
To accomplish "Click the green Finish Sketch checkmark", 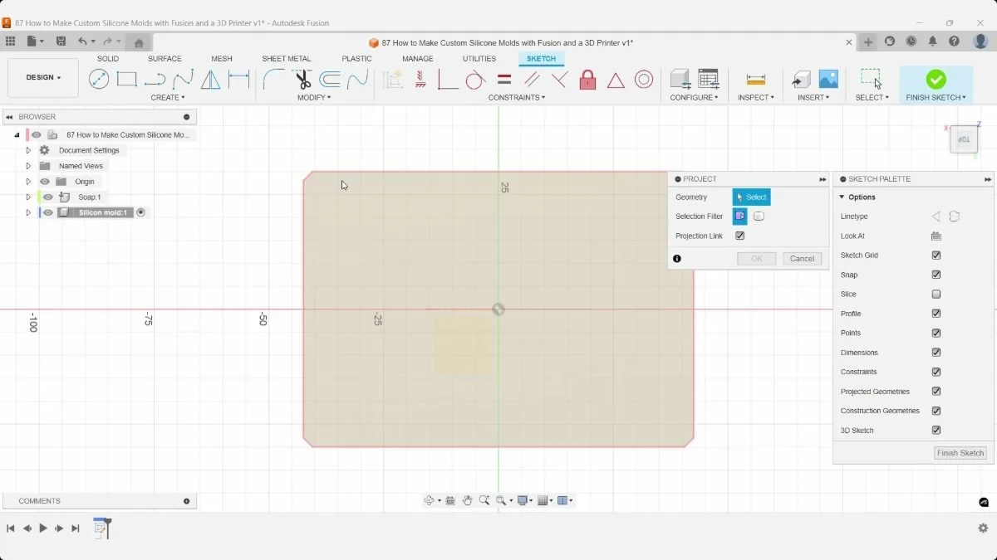I will [936, 79].
